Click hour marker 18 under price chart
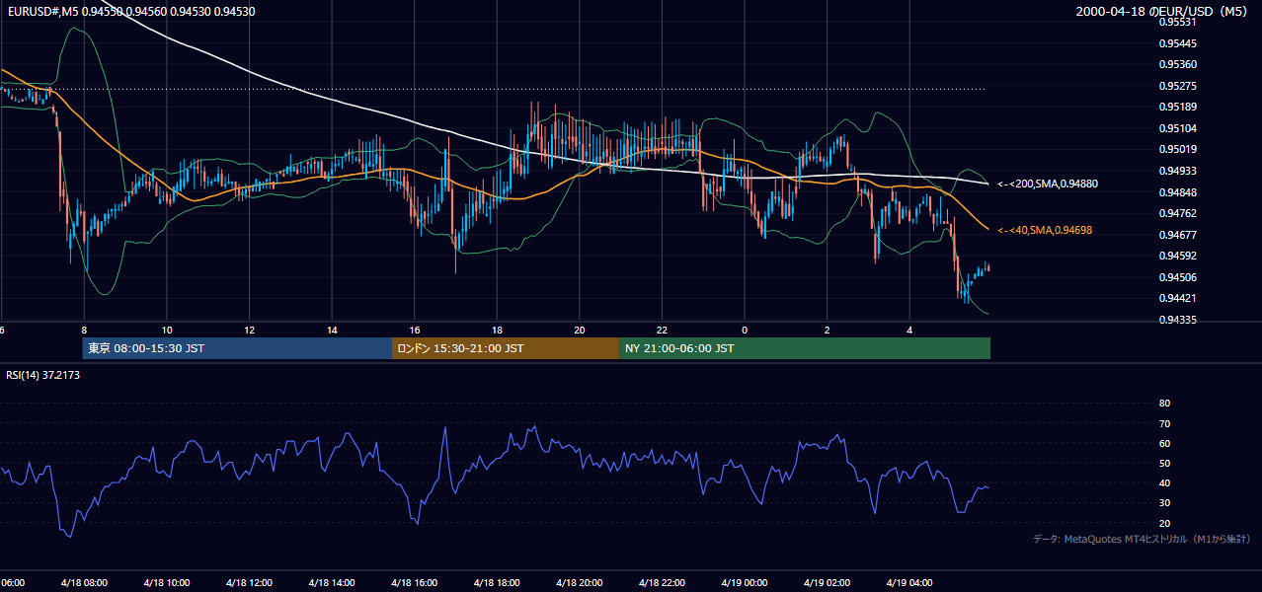 (497, 330)
